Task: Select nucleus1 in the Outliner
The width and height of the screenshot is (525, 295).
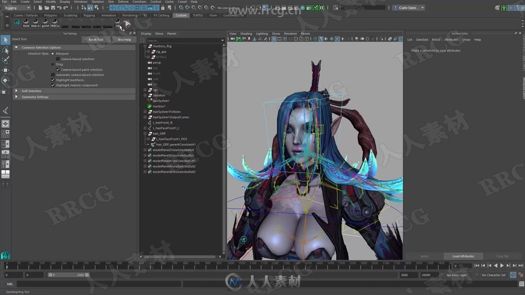Action: pyautogui.click(x=159, y=106)
